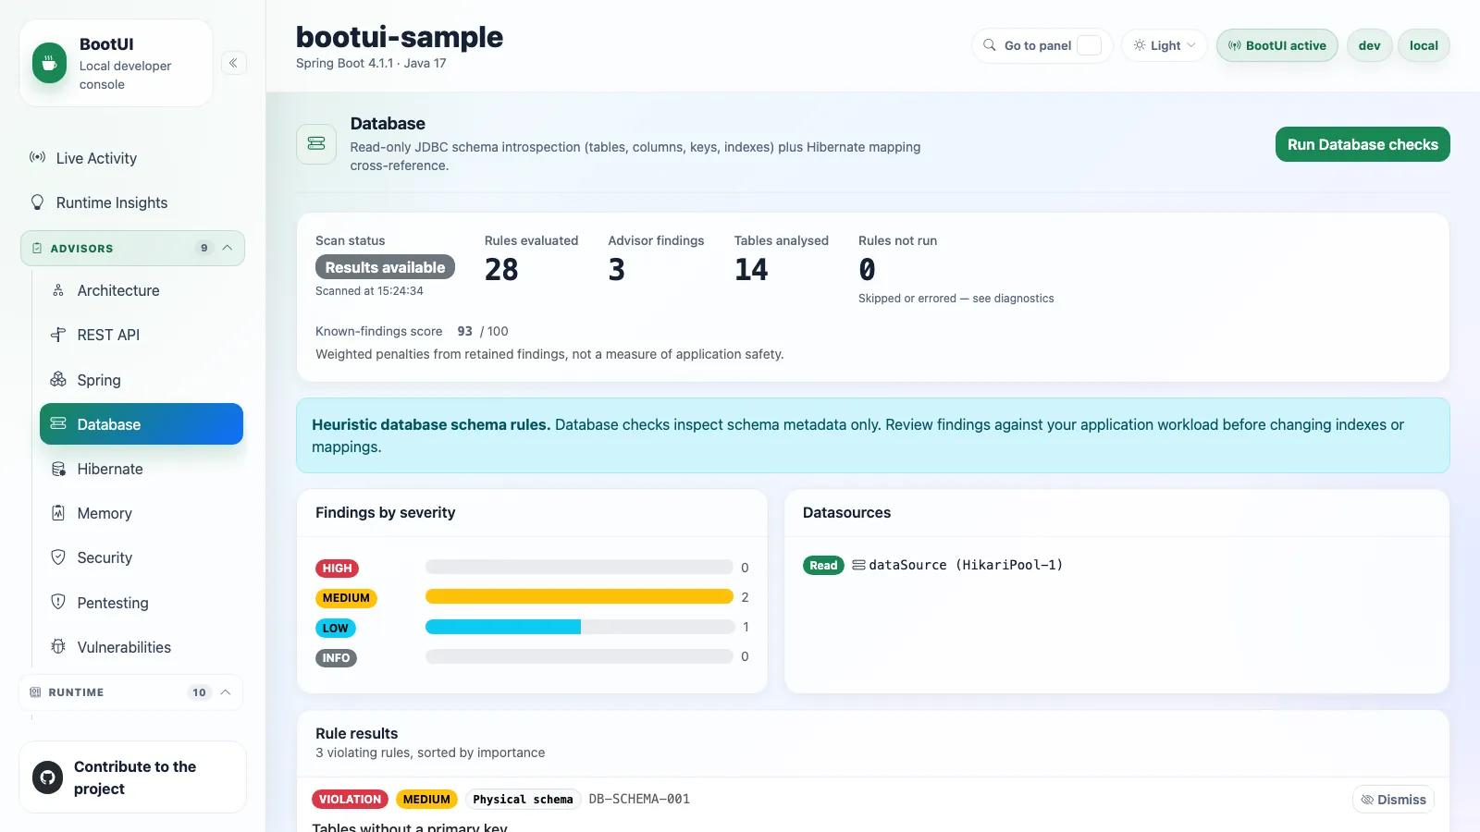Click the BootUI coffee cup logo
This screenshot has height=832, width=1480.
(x=50, y=63)
